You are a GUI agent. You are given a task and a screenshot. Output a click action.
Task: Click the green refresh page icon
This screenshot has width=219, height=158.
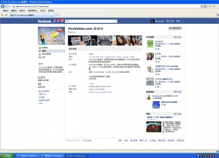tap(210, 6)
